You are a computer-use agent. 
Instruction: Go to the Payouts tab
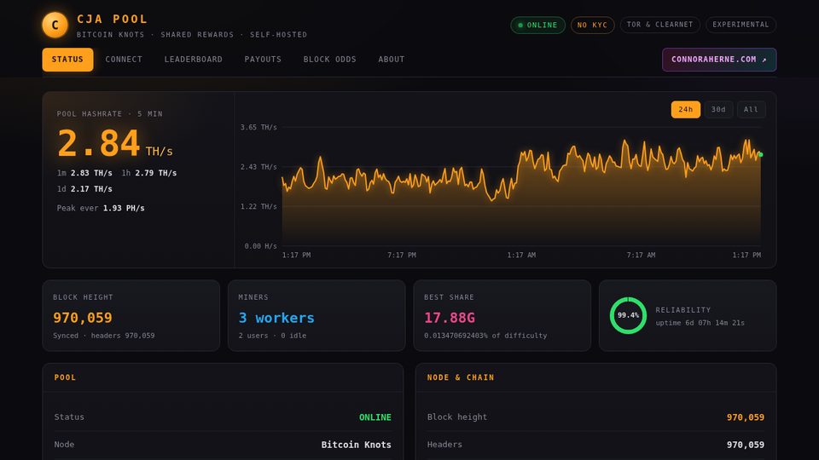263,60
